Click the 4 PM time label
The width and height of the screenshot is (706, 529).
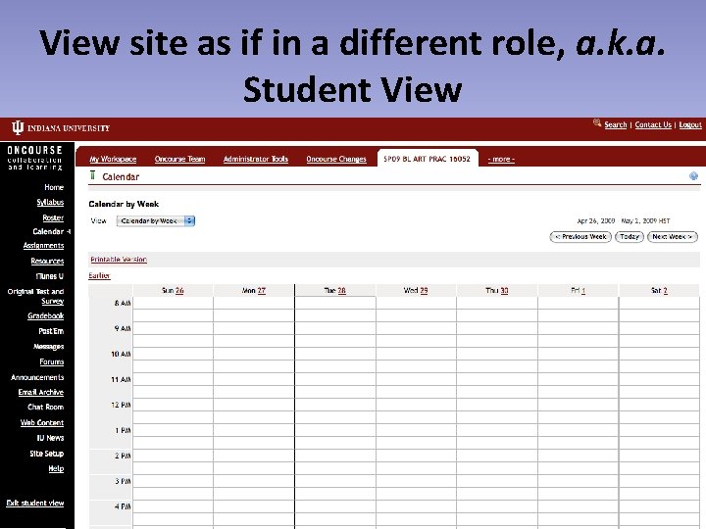[x=123, y=507]
